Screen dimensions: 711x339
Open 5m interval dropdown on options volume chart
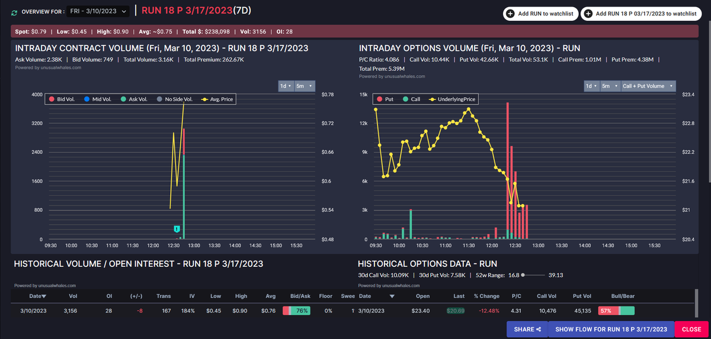pyautogui.click(x=610, y=86)
